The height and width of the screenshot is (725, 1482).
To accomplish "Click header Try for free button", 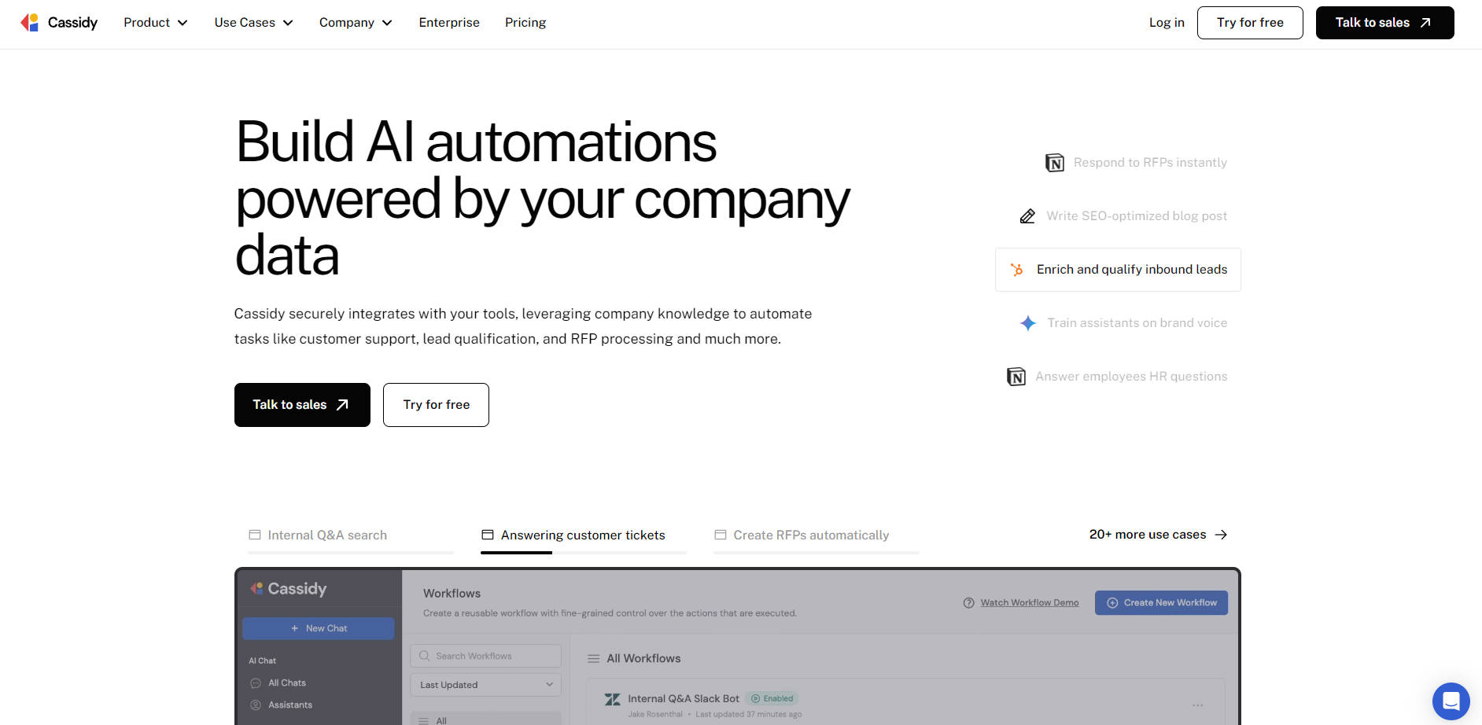I will pyautogui.click(x=1250, y=23).
